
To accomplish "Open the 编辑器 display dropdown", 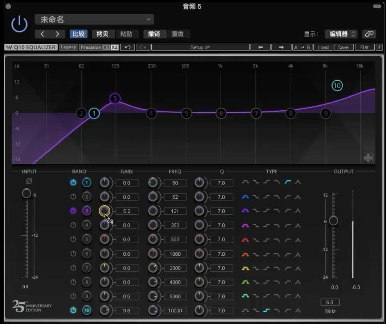I will [x=341, y=34].
